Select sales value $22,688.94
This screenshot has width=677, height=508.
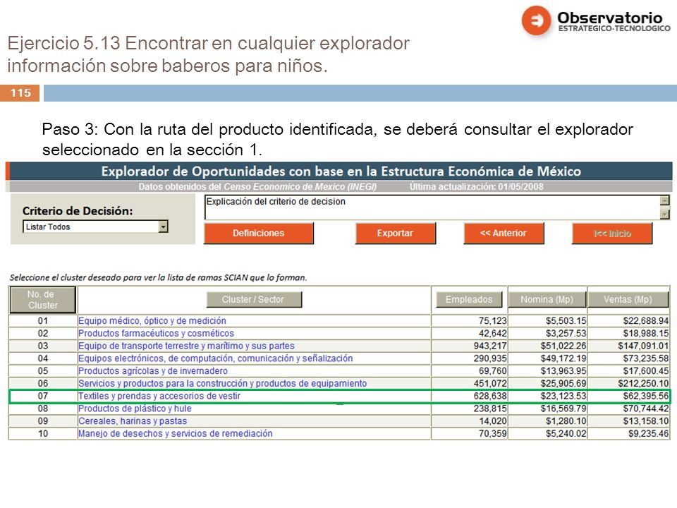point(646,321)
